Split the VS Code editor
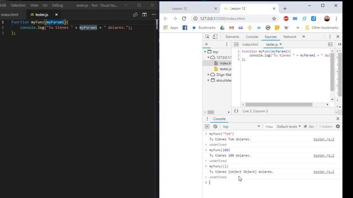Screen dimensions: 353x198 (145, 15)
